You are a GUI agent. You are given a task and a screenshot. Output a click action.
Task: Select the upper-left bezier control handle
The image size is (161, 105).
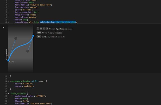pyautogui.click(x=16, y=38)
